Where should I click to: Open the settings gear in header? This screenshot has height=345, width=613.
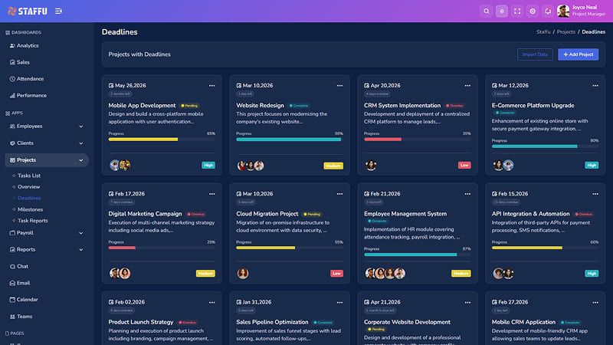pos(533,11)
